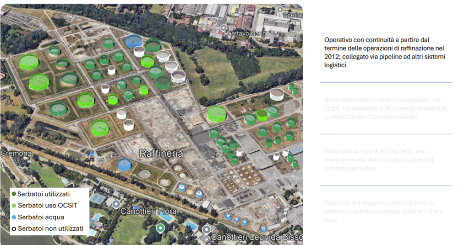Click the Raffineria map label
Image resolution: width=469 pixels, height=245 pixels.
(x=161, y=154)
